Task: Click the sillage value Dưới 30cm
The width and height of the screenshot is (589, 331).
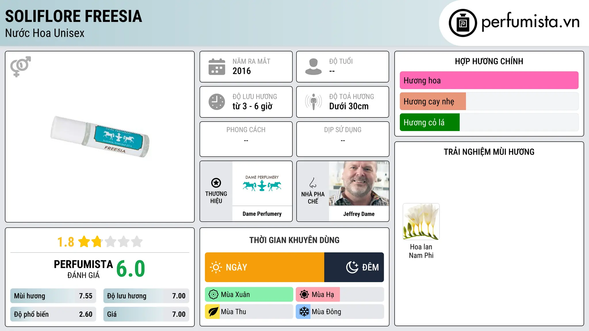Action: pos(349,106)
